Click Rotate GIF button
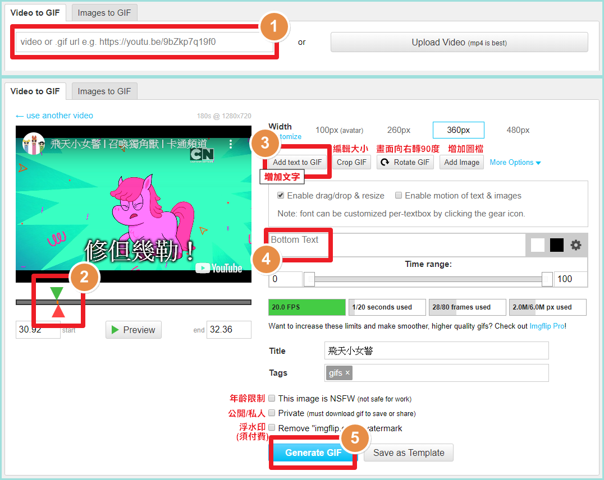604x480 pixels. point(405,162)
